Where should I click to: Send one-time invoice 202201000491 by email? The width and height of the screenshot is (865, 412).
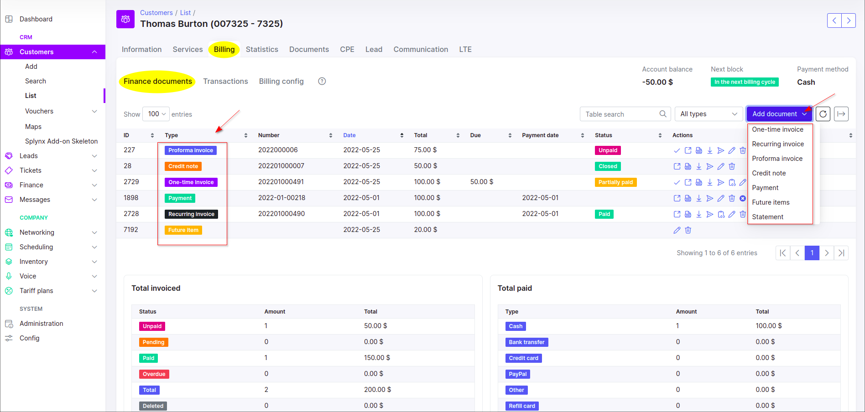point(721,182)
